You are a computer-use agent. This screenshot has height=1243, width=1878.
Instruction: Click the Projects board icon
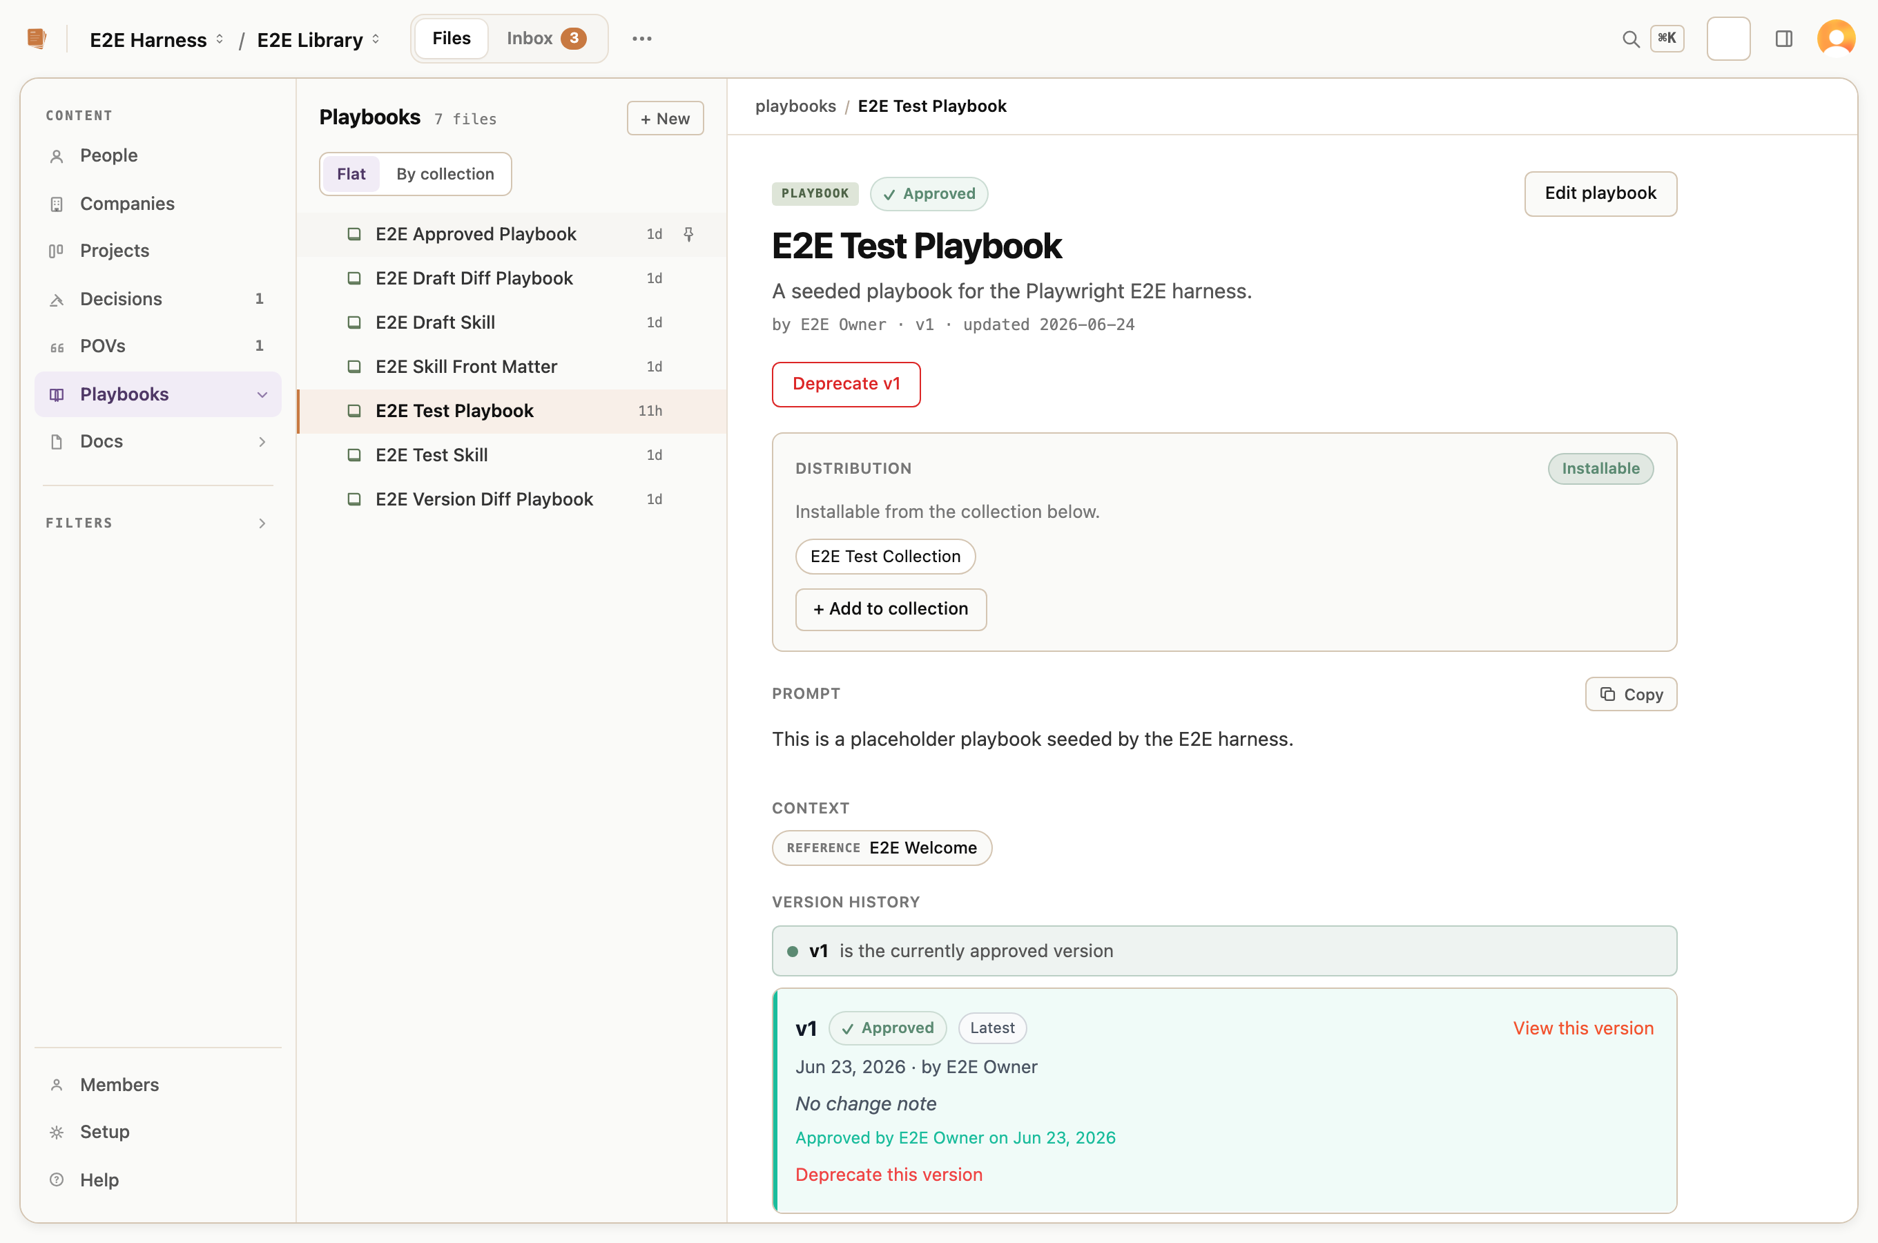pyautogui.click(x=56, y=251)
